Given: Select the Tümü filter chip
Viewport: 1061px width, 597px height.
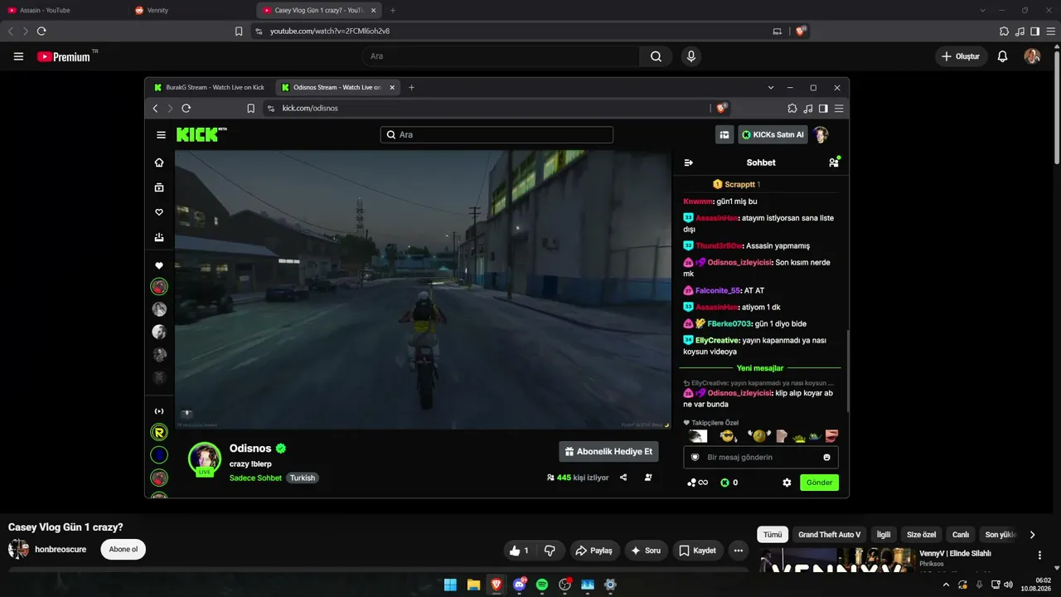Looking at the screenshot, I should tap(773, 535).
